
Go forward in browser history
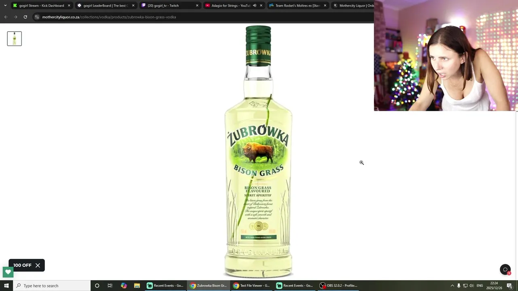[15, 17]
